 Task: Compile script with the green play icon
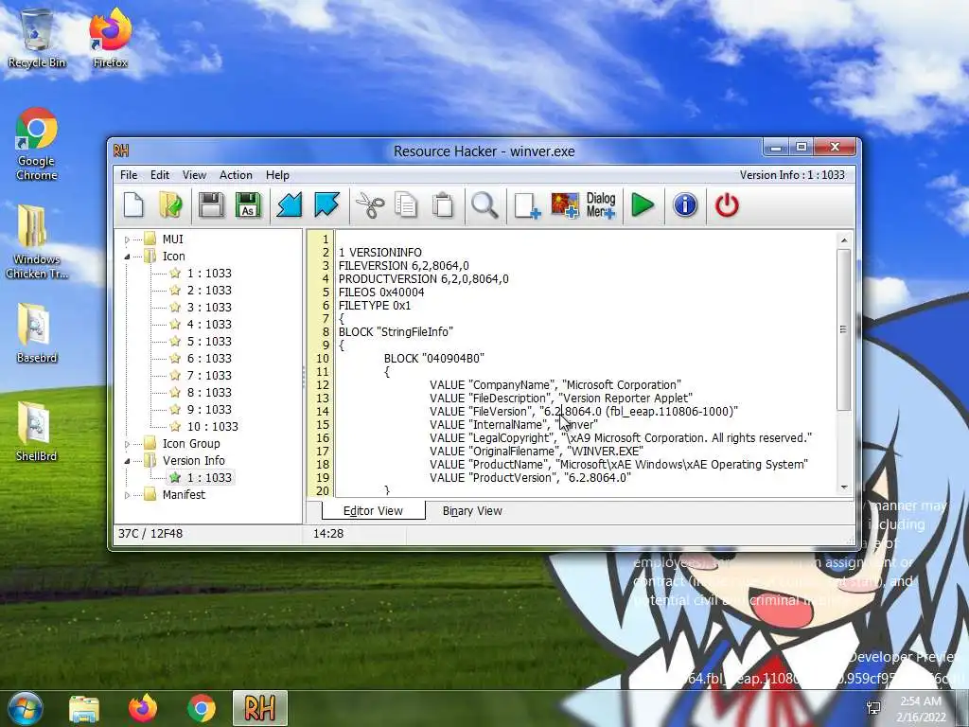pyautogui.click(x=643, y=205)
